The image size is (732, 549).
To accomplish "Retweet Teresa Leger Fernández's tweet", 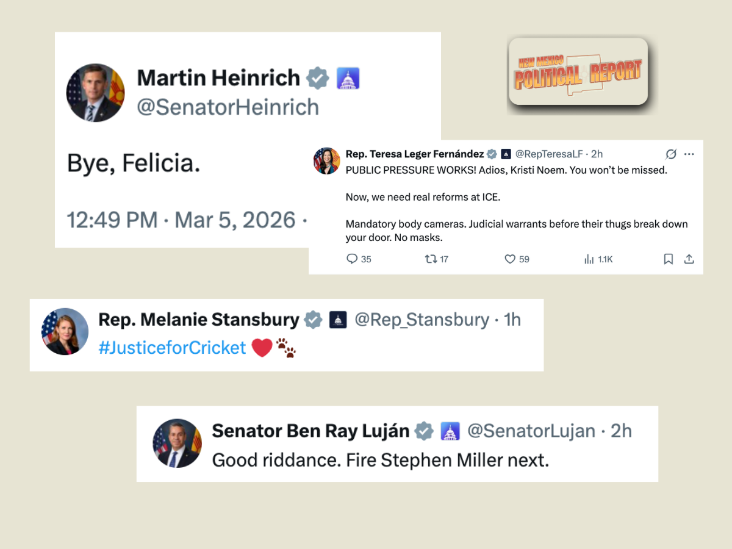I will (431, 259).
